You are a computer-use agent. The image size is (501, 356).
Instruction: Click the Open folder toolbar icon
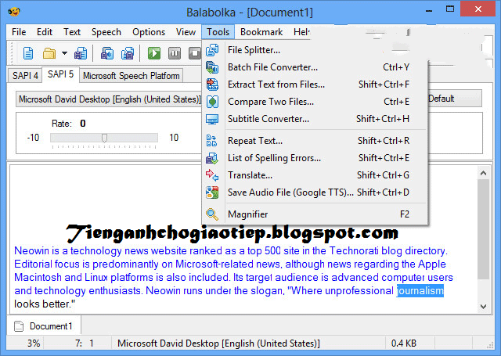(x=49, y=53)
